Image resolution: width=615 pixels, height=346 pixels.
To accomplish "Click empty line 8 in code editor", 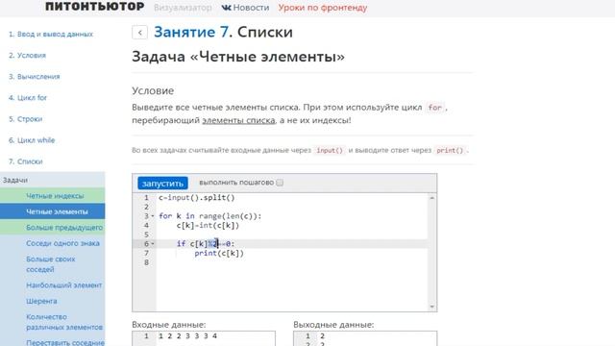I will 292,262.
